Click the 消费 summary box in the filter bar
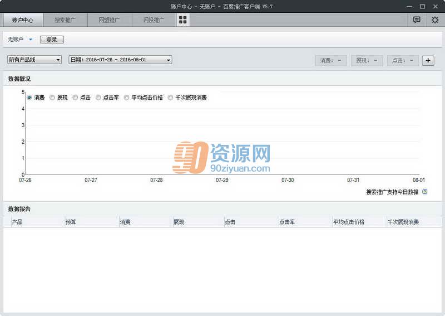 pyautogui.click(x=331, y=60)
